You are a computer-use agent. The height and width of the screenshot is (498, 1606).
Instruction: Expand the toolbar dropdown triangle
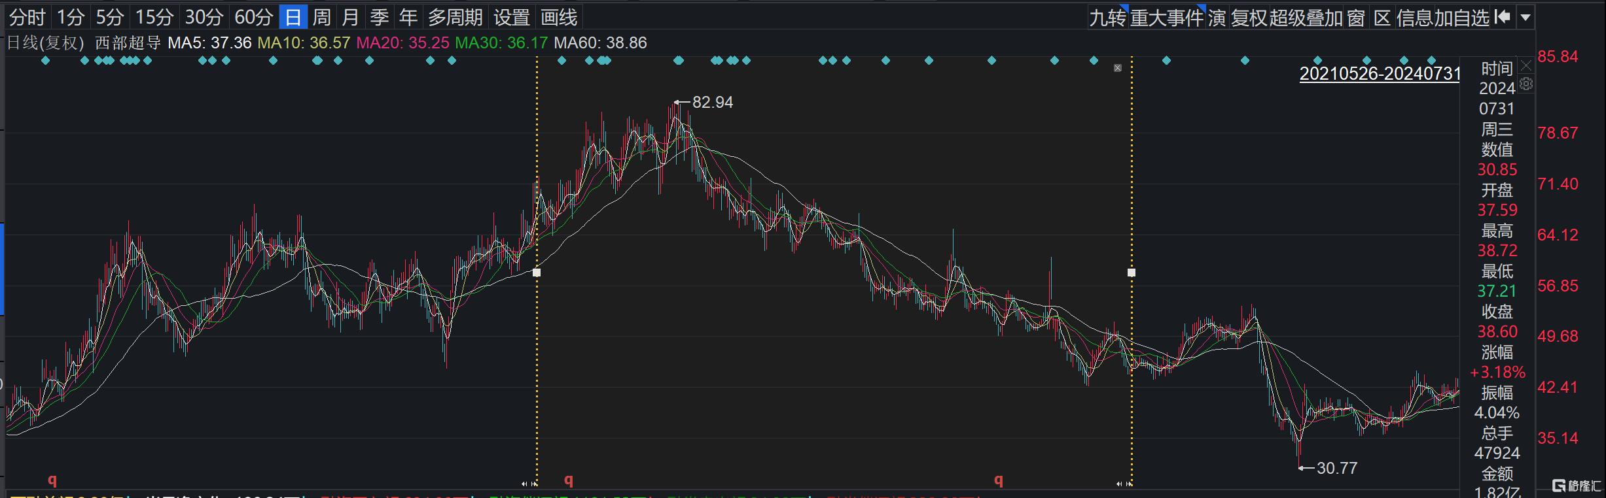(1526, 18)
